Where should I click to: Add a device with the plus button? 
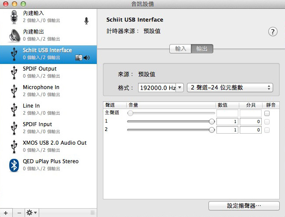[x=6, y=213]
